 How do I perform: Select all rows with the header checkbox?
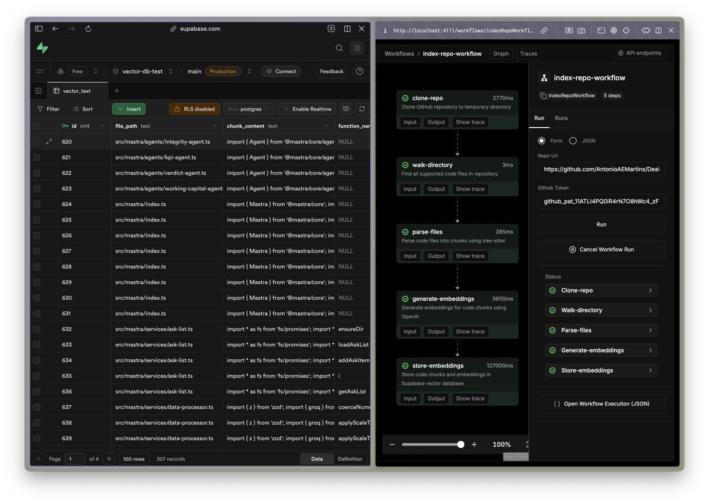click(x=37, y=126)
